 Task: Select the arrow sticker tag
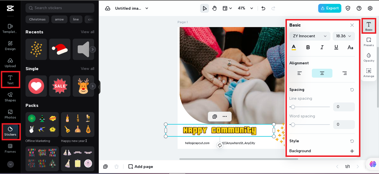click(x=59, y=19)
